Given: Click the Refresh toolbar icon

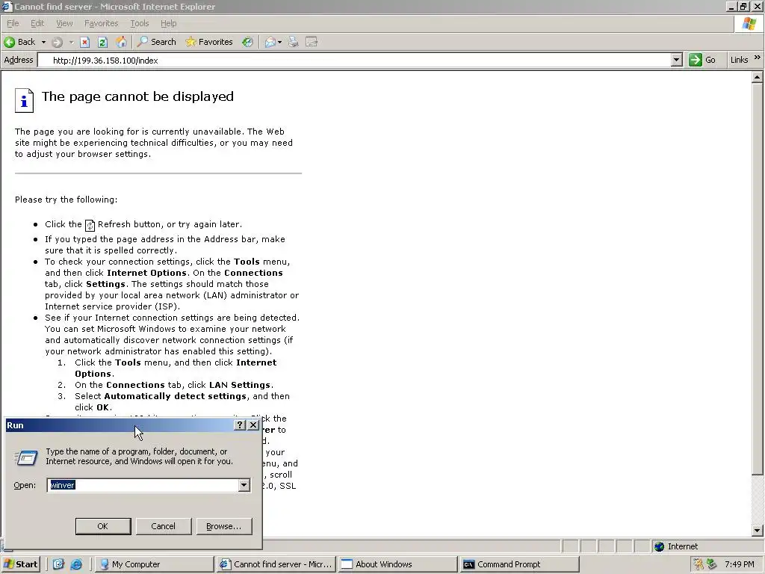Looking at the screenshot, I should click(x=102, y=42).
